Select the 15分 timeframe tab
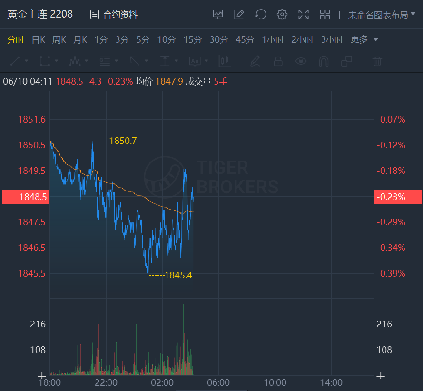The image size is (423, 391). pyautogui.click(x=192, y=40)
